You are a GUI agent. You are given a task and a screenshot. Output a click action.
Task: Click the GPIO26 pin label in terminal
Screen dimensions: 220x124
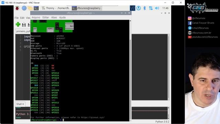click(x=34, y=110)
